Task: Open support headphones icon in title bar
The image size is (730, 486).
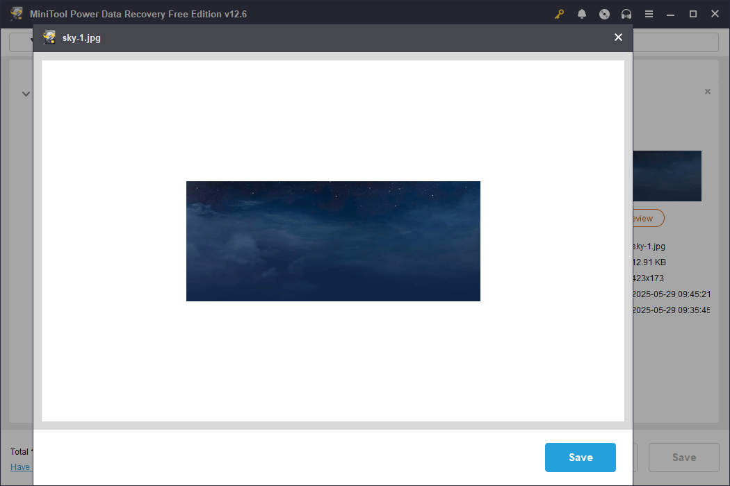Action: [626, 14]
